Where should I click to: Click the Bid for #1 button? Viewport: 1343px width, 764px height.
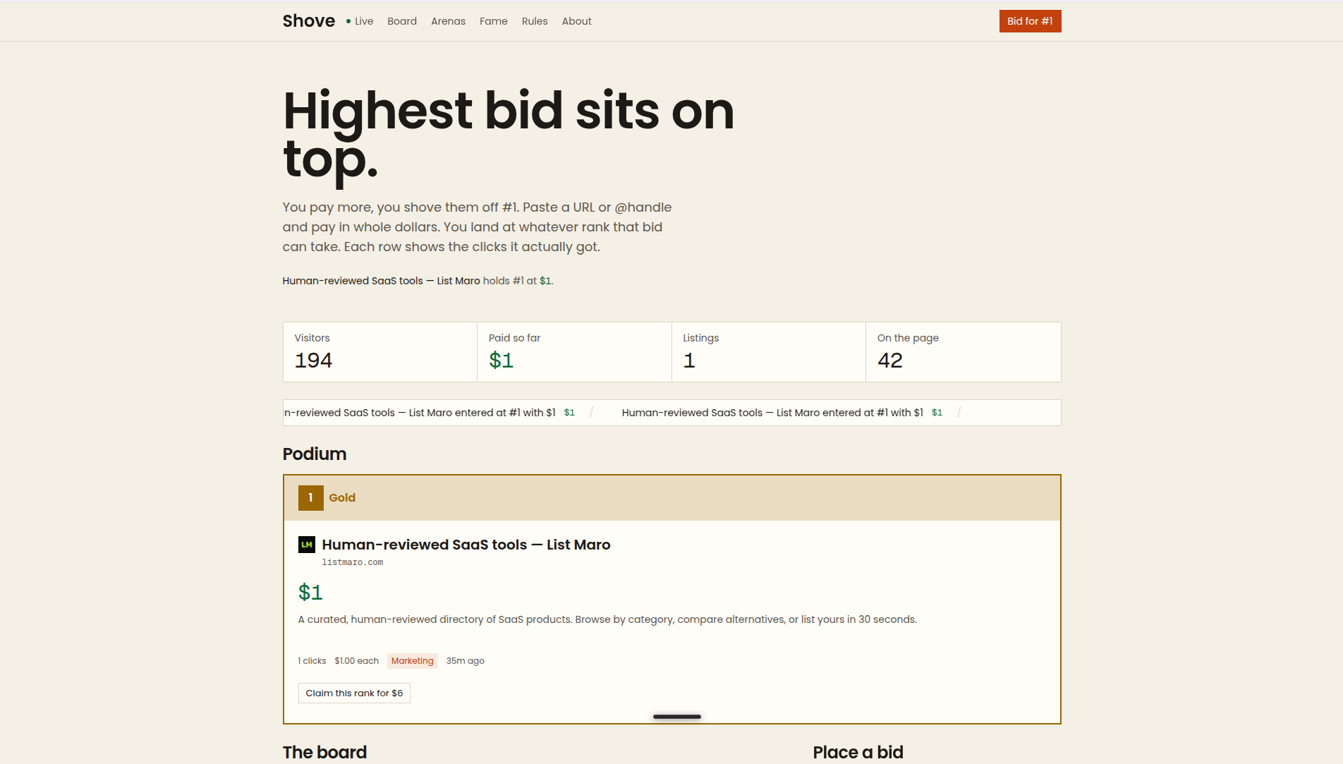point(1030,21)
